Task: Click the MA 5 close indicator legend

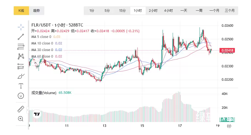Action: coord(41,37)
